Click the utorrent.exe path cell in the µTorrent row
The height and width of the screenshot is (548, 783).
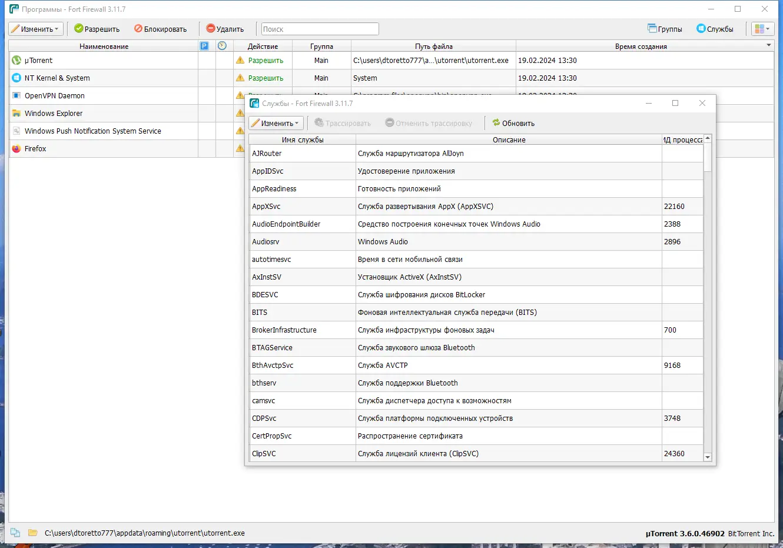click(x=433, y=60)
